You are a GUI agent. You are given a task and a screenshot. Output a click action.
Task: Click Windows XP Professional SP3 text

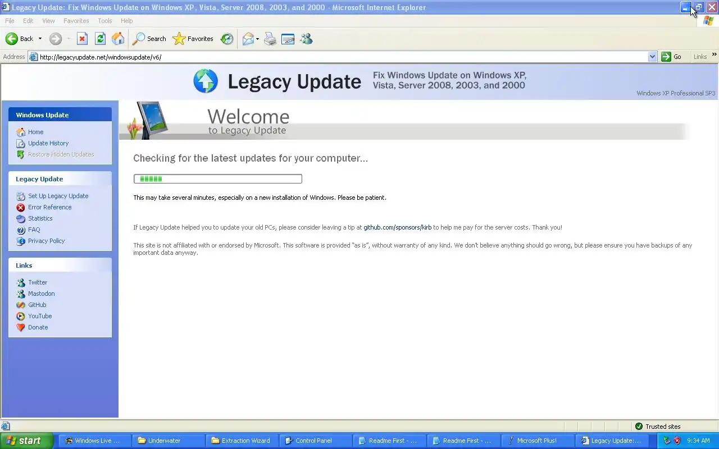tap(676, 93)
